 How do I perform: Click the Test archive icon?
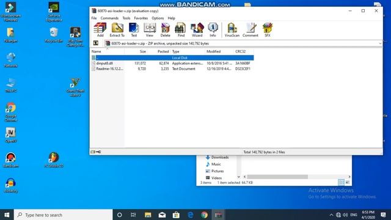pyautogui.click(x=134, y=30)
